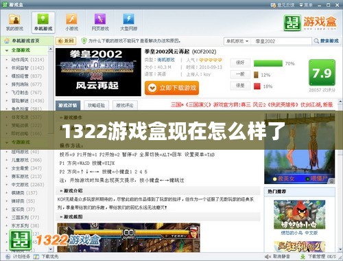Collapse the 专题游戏 category section
Screen dimensions: 343x261
(x=7, y=142)
